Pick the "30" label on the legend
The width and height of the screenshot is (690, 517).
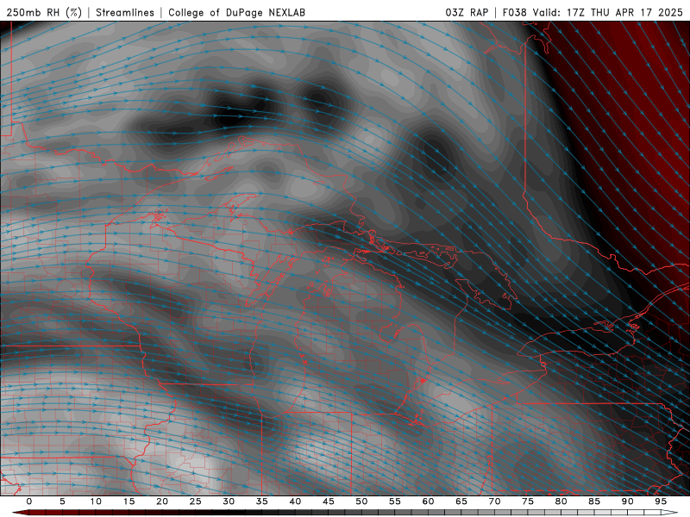pos(229,501)
